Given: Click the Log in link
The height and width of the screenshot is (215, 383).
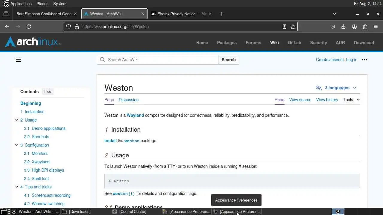Looking at the screenshot, I should click(352, 60).
